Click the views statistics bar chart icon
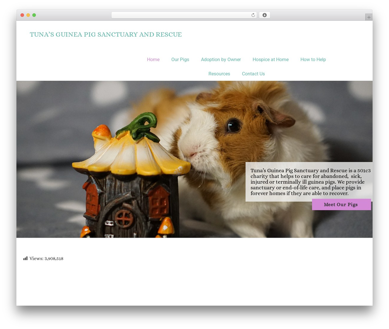389x329 pixels. tap(26, 259)
